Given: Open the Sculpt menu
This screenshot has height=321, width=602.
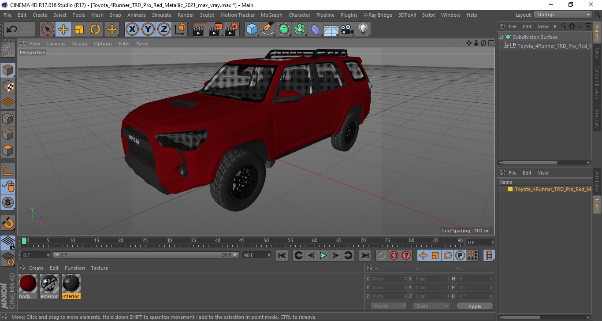Looking at the screenshot, I should (207, 15).
